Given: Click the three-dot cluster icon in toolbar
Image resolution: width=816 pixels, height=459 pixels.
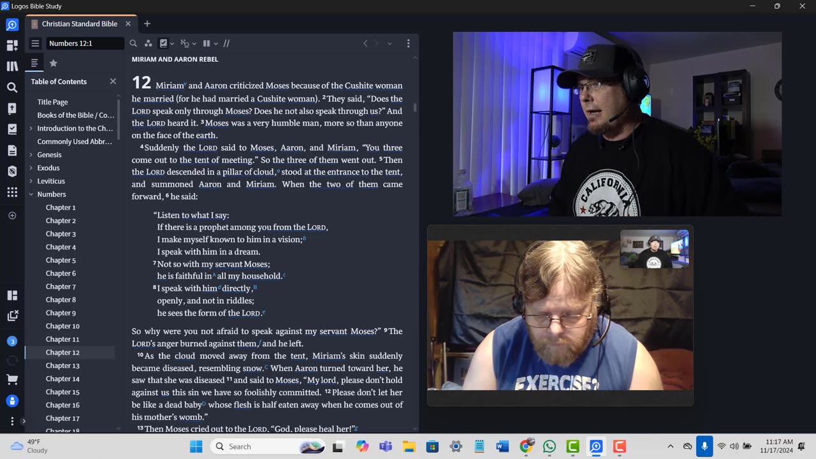Looking at the screenshot, I should [148, 43].
